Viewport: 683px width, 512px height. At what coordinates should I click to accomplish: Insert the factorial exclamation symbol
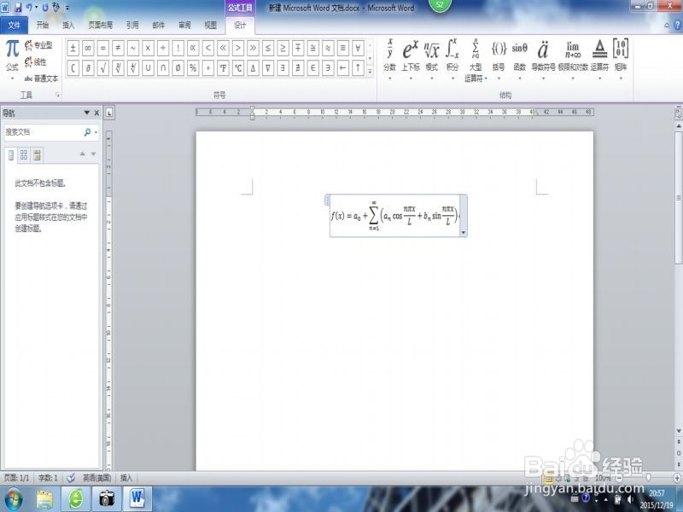point(178,48)
